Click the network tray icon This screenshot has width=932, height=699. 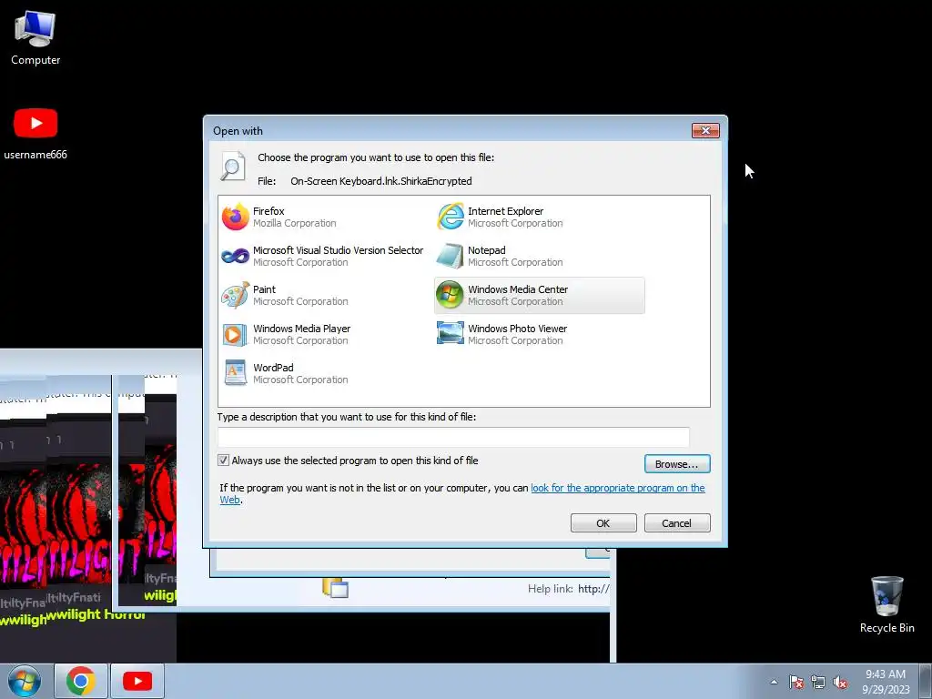[x=818, y=682]
